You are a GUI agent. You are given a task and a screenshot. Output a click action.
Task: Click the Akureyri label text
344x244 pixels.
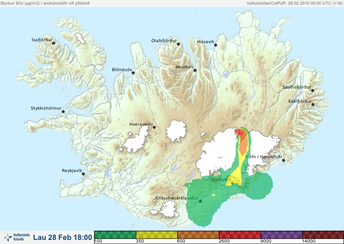[184, 67]
